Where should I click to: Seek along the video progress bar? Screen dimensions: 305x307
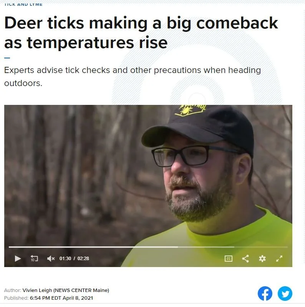click(148, 247)
